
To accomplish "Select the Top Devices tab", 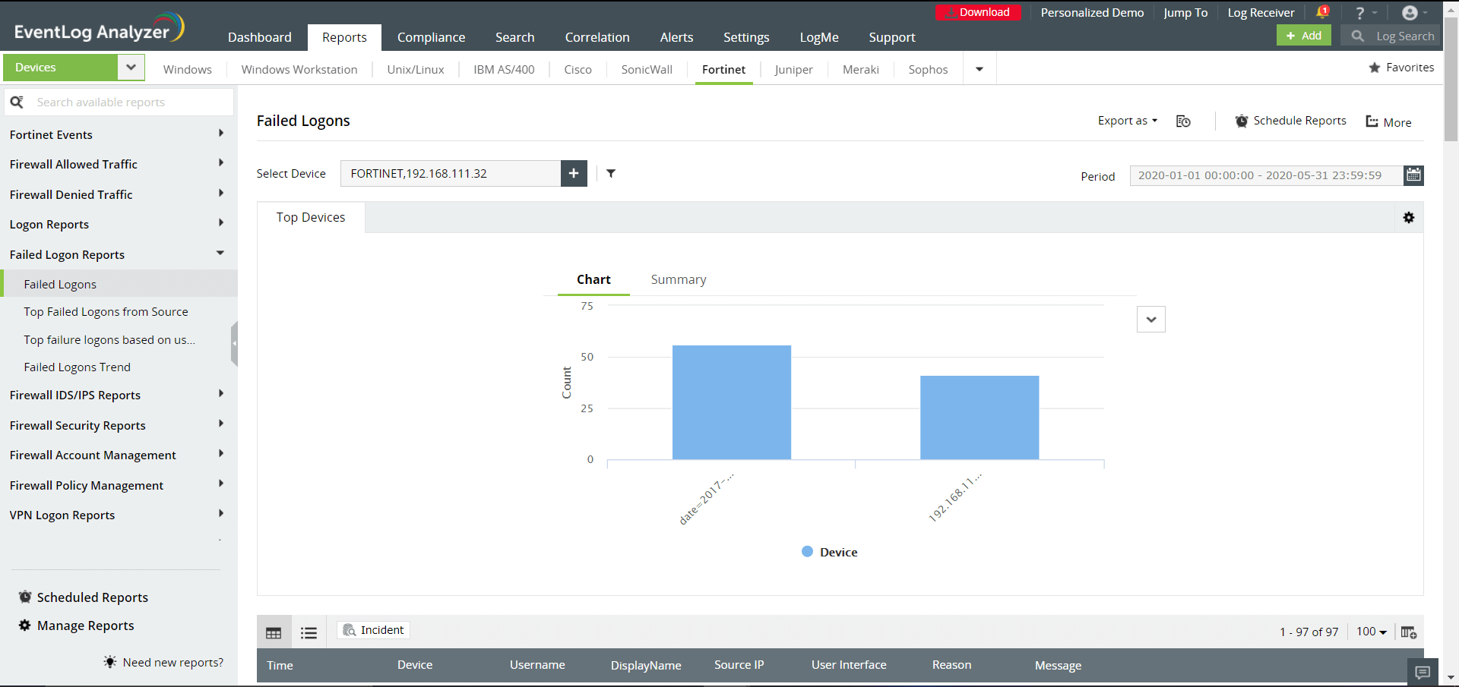I will point(311,217).
